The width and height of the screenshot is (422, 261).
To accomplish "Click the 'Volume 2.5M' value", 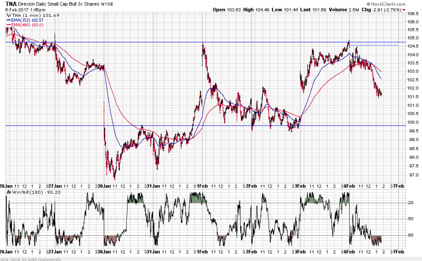I will [344, 10].
